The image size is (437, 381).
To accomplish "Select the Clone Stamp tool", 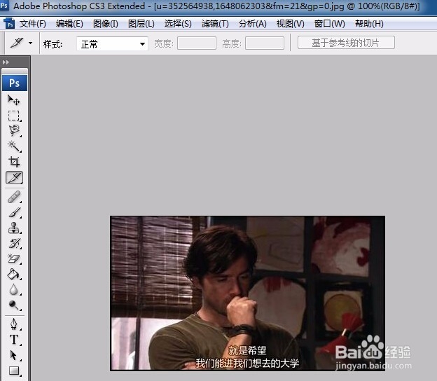I will click(14, 228).
